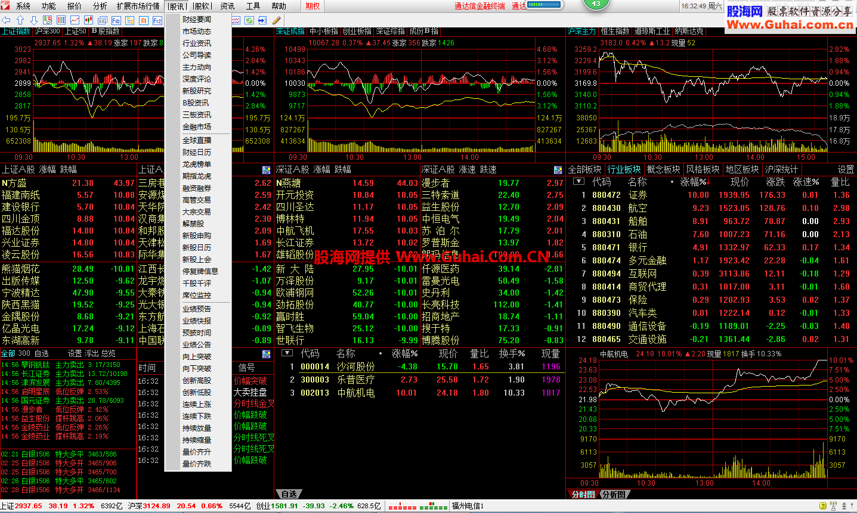Select the 概念板块 tab
857x513 pixels.
[663, 170]
